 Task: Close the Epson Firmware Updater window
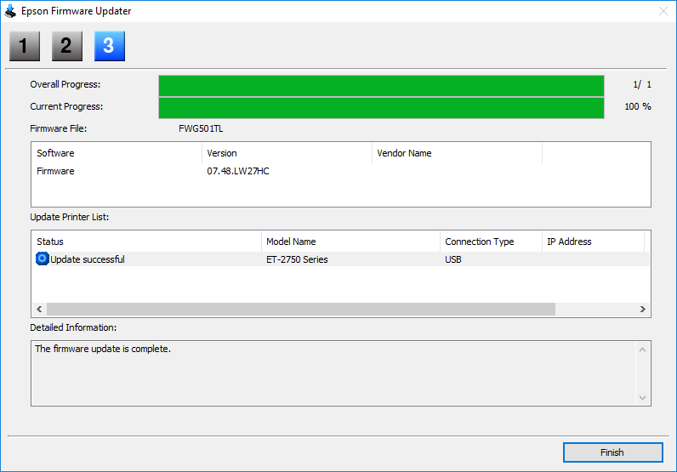[x=663, y=11]
